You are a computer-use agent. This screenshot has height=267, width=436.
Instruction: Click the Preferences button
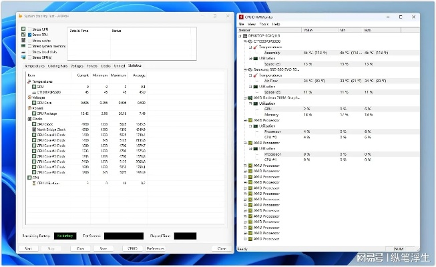tap(155, 248)
